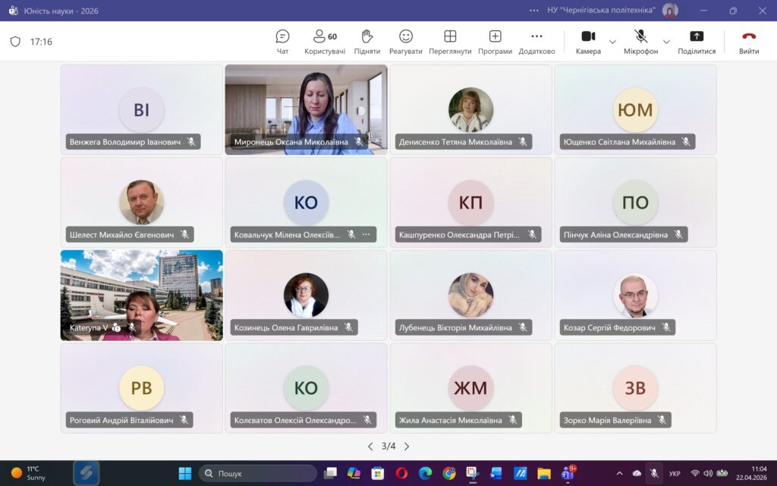This screenshot has height=486, width=777.
Task: Open the Реагувати reactions icon
Action: pos(406,36)
